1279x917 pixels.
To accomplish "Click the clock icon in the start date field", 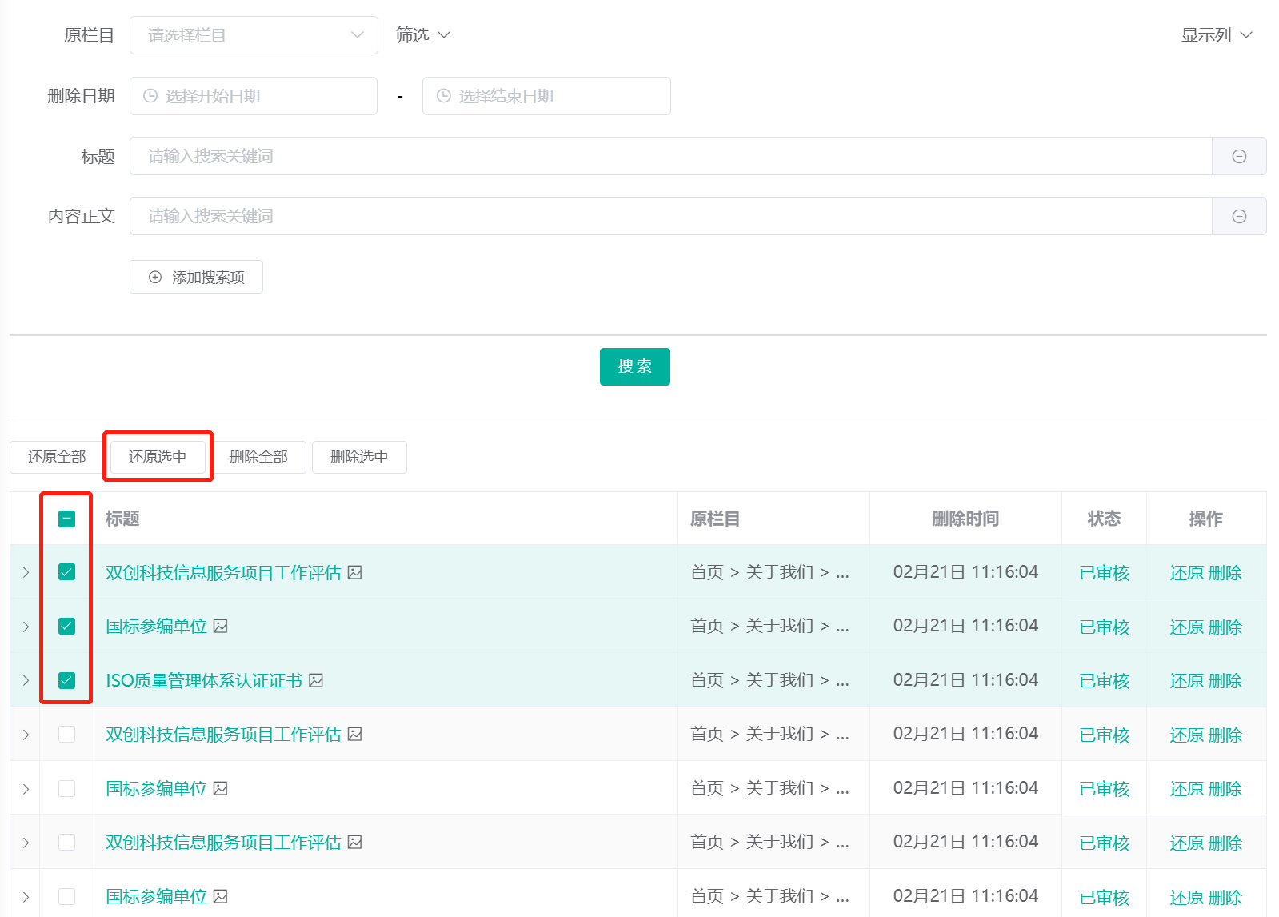I will (x=150, y=96).
